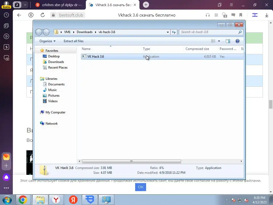Expand the arrow after Downloads breadcrumb
The image size is (273, 205).
(x=96, y=32)
